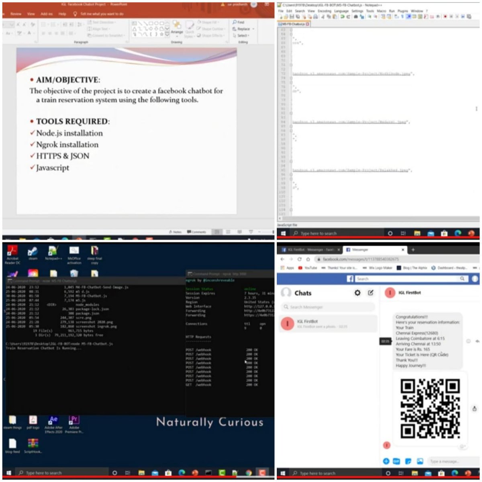Click the Facebook top search box

[x=412, y=279]
